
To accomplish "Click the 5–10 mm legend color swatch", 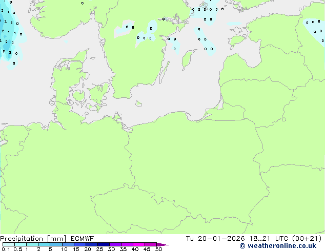I will click(x=56, y=244).
